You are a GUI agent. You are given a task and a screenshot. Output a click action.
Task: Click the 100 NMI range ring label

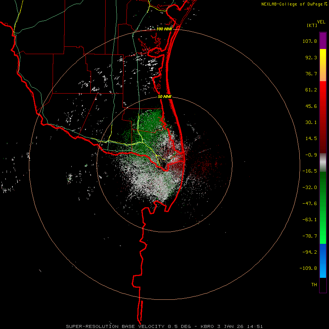(164, 29)
